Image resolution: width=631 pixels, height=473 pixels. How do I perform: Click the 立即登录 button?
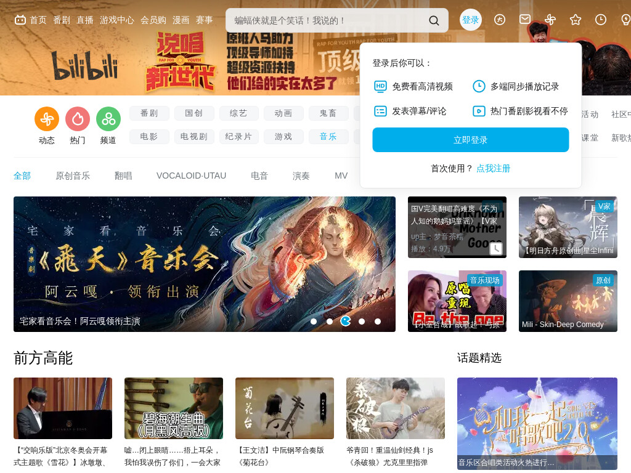pyautogui.click(x=470, y=140)
